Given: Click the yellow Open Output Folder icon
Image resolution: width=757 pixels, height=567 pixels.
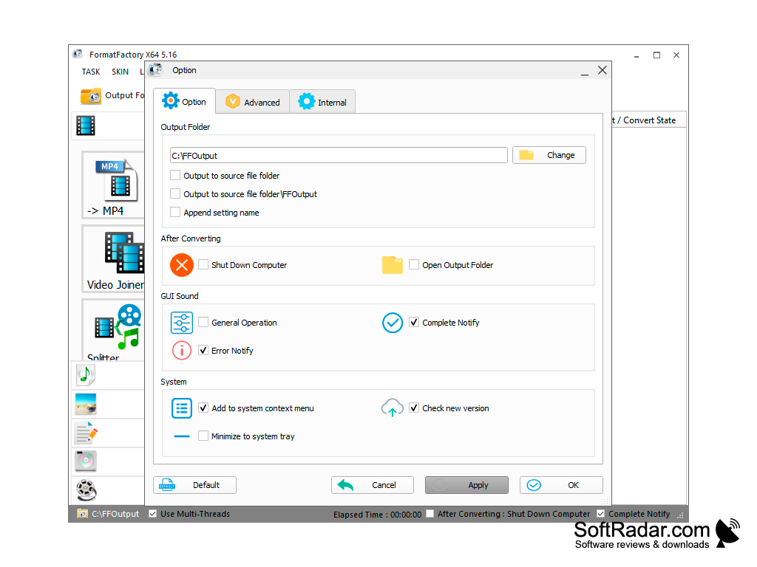Looking at the screenshot, I should click(393, 265).
